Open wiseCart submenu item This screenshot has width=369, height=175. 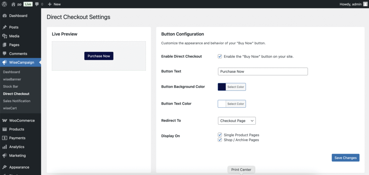10,108
